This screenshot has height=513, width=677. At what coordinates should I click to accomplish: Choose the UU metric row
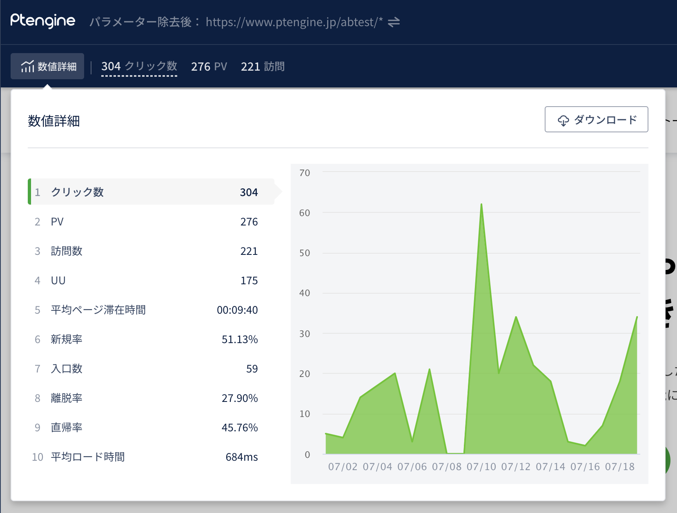pos(151,281)
